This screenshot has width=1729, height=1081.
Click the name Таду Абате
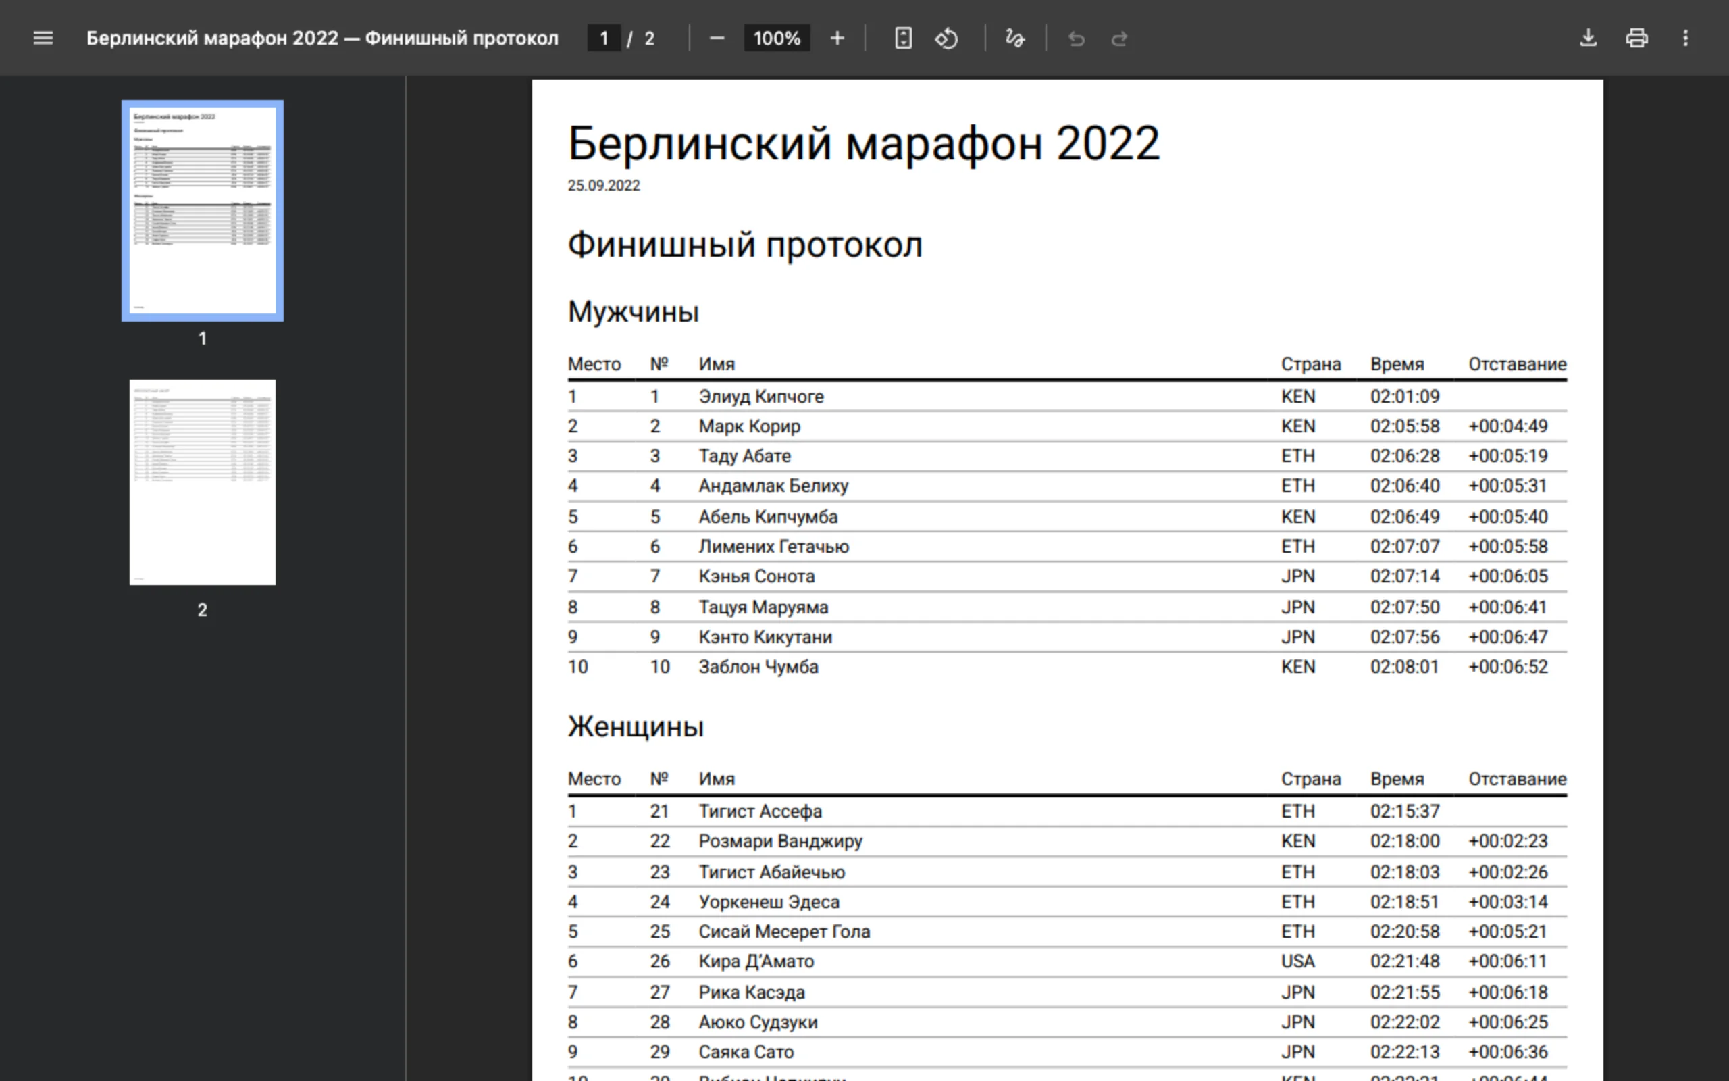tap(744, 456)
